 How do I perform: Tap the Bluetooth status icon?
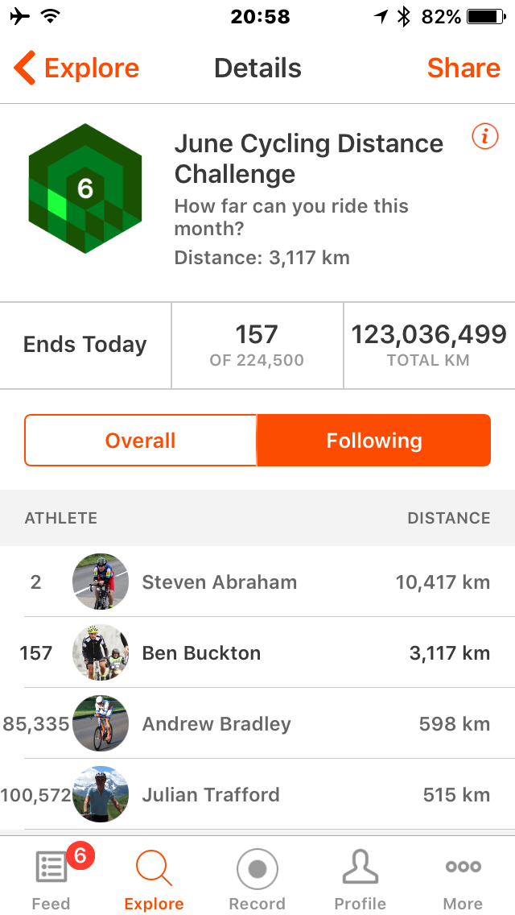click(x=404, y=16)
